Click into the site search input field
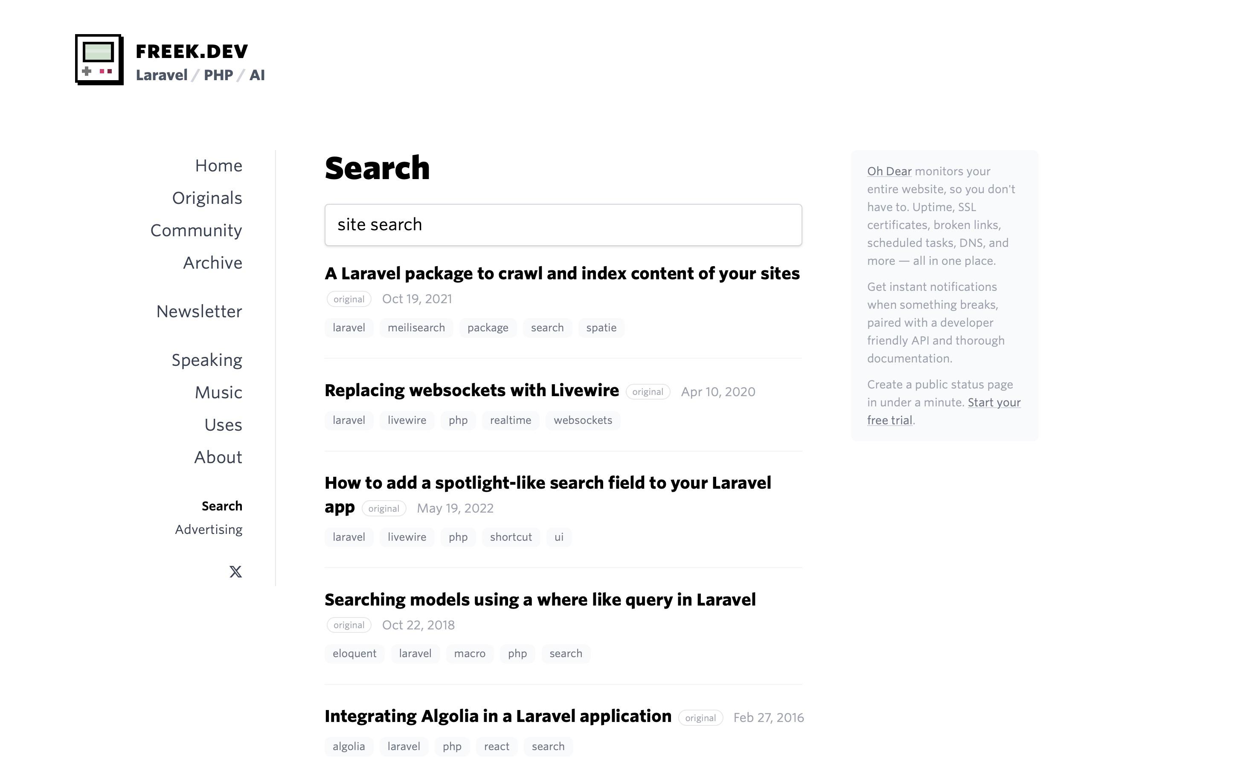 pos(563,225)
